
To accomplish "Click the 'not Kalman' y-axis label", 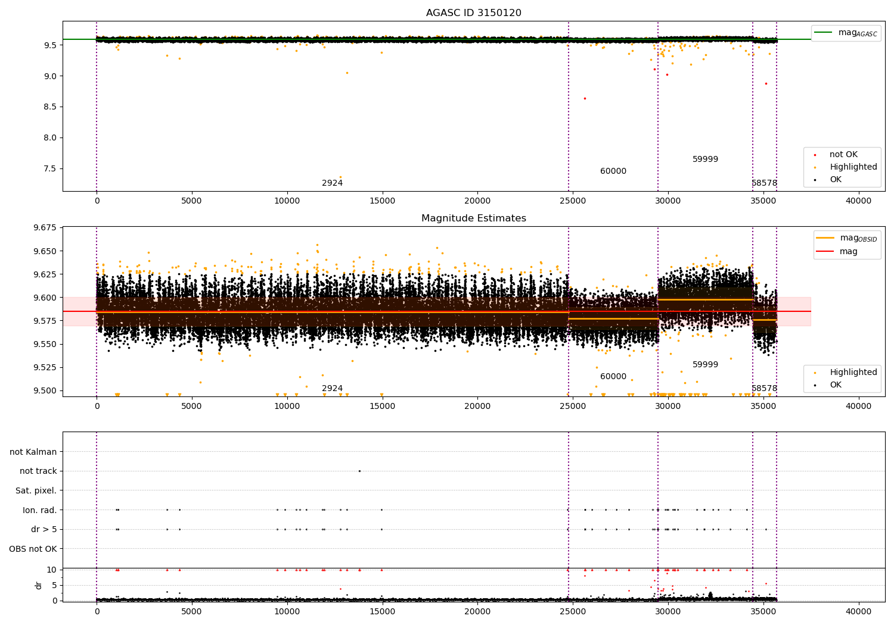I will (33, 452).
